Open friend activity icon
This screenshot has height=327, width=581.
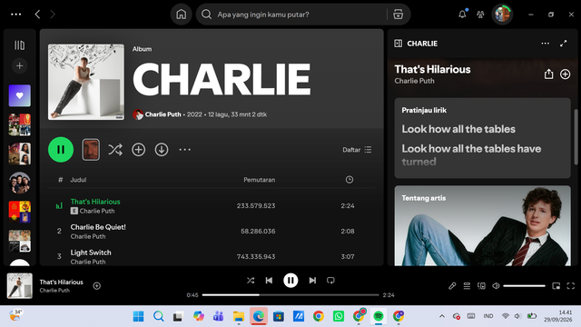(x=480, y=15)
